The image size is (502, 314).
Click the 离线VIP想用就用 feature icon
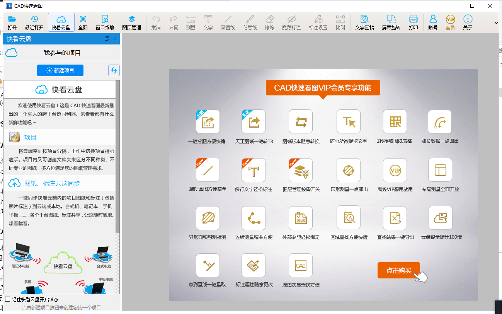(x=395, y=170)
